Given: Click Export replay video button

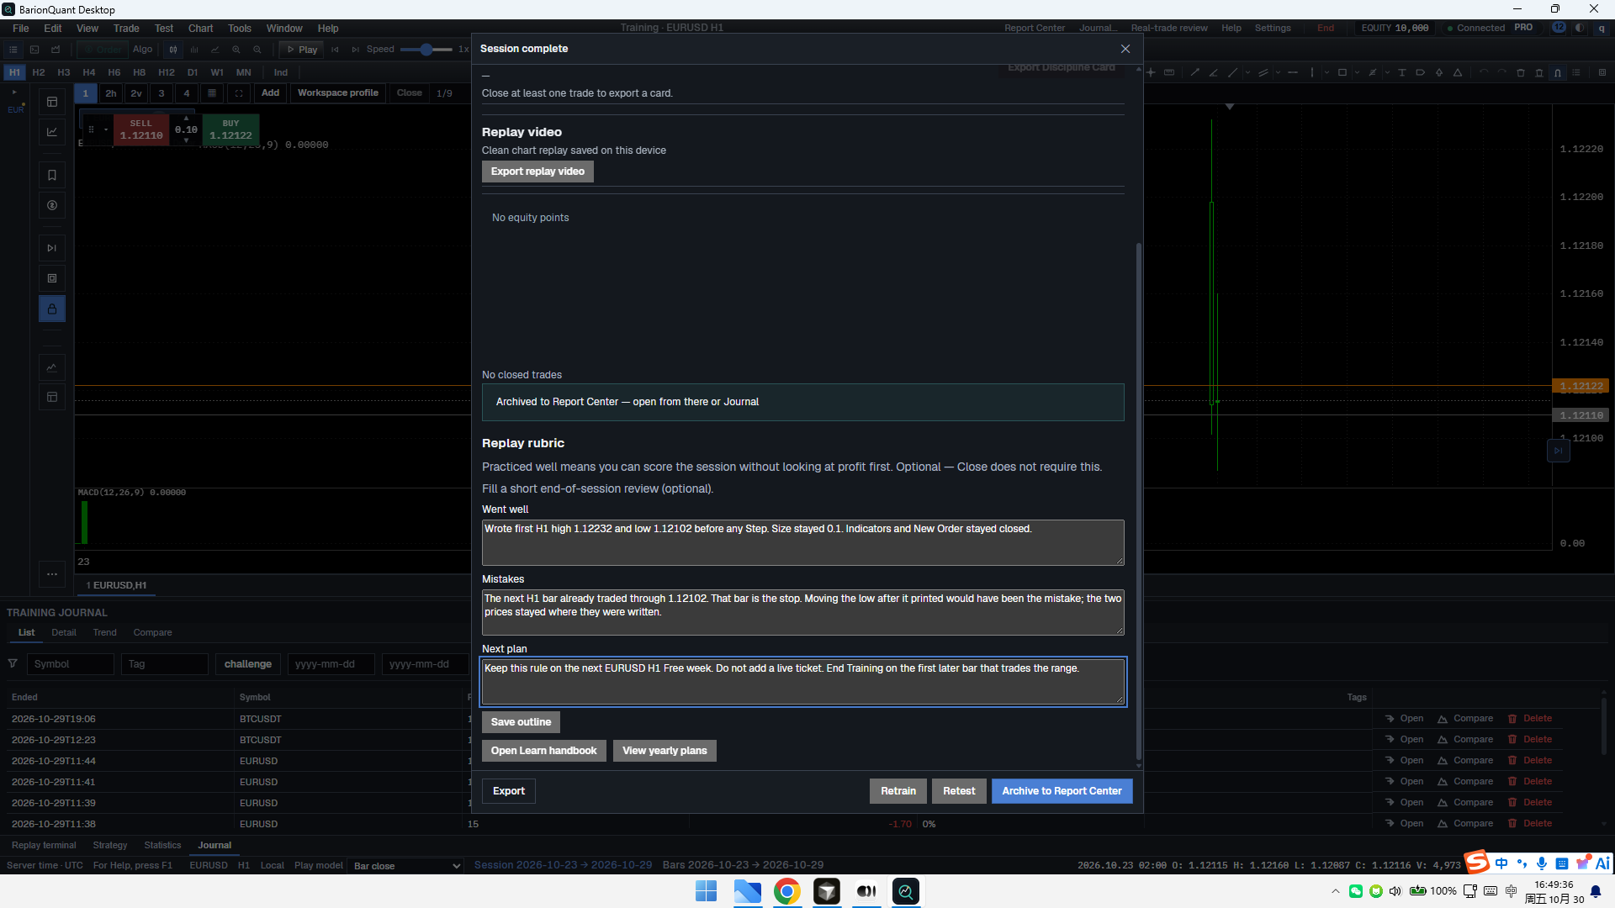Looking at the screenshot, I should coord(537,172).
